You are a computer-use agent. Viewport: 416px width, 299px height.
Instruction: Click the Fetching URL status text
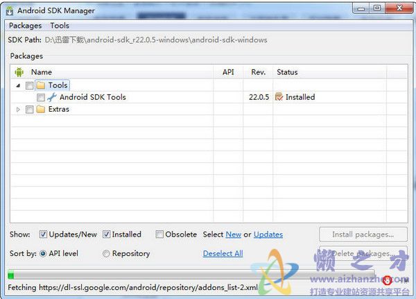tap(132, 288)
